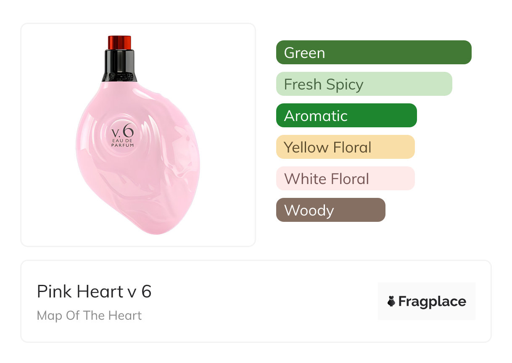Click the word Spicy in the light green bar
This screenshot has height=363, width=512.
[343, 85]
